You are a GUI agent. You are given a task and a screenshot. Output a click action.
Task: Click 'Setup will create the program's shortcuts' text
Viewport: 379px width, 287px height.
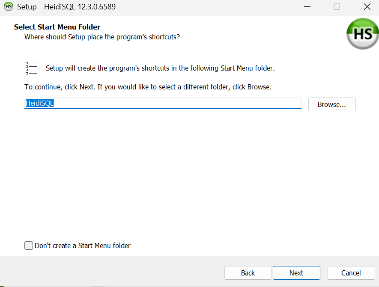click(x=160, y=68)
